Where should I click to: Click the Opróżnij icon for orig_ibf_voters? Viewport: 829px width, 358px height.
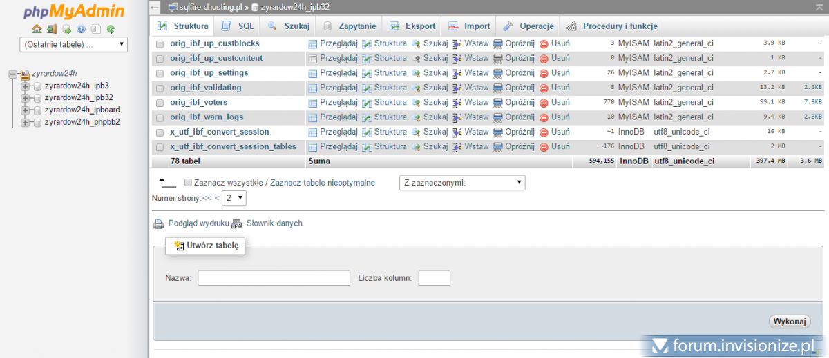point(497,102)
